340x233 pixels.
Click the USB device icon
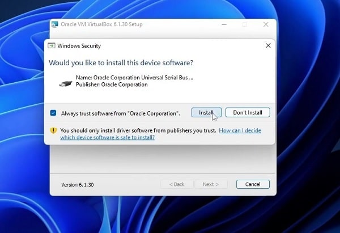pos(66,83)
